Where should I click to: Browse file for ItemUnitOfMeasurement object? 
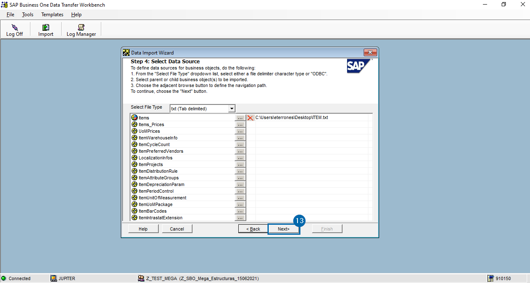(x=240, y=198)
